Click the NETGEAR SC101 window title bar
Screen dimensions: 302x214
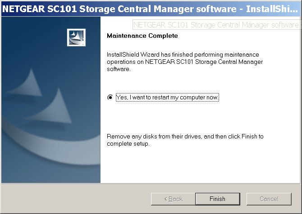[151, 9]
